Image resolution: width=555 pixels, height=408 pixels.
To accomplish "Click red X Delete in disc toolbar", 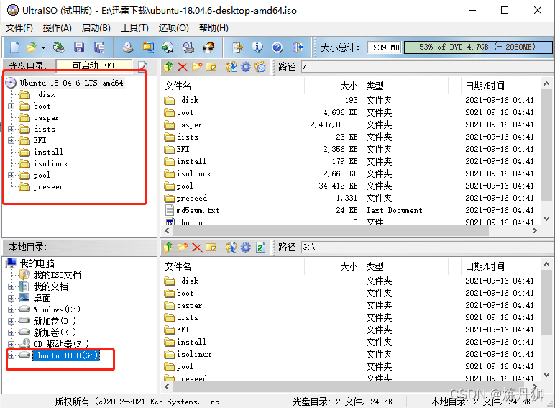I will [x=183, y=67].
